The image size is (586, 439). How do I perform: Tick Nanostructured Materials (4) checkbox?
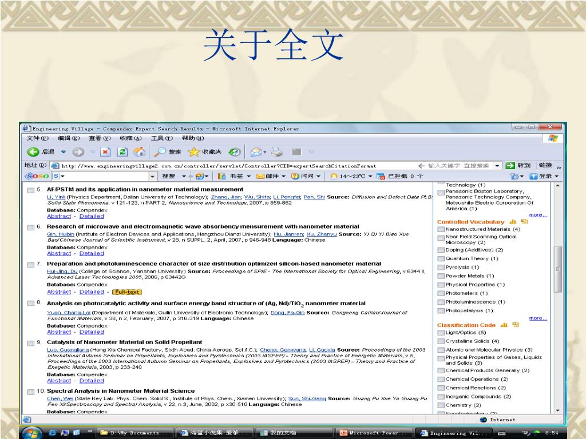441,229
